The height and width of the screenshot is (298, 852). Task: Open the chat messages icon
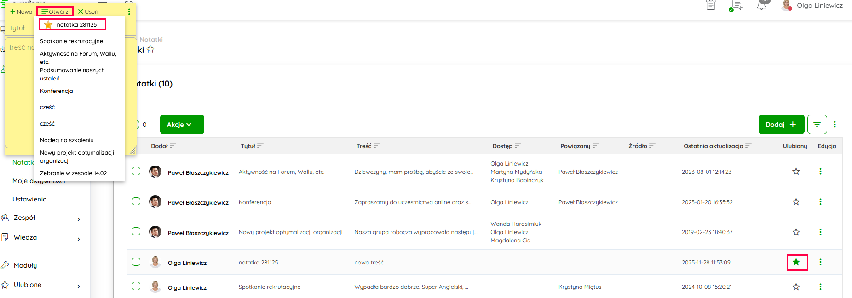tap(737, 6)
